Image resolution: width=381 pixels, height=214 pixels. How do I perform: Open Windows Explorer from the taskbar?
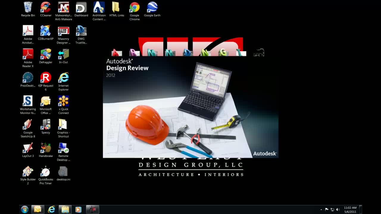[x=65, y=210]
